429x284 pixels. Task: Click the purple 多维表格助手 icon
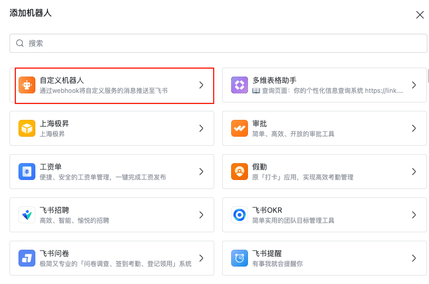pyautogui.click(x=240, y=85)
